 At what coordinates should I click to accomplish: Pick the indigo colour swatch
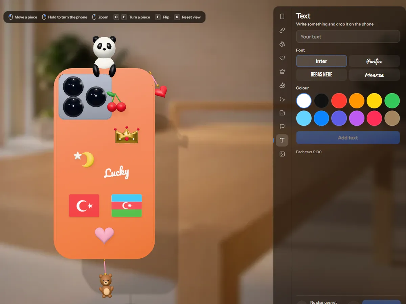point(339,119)
